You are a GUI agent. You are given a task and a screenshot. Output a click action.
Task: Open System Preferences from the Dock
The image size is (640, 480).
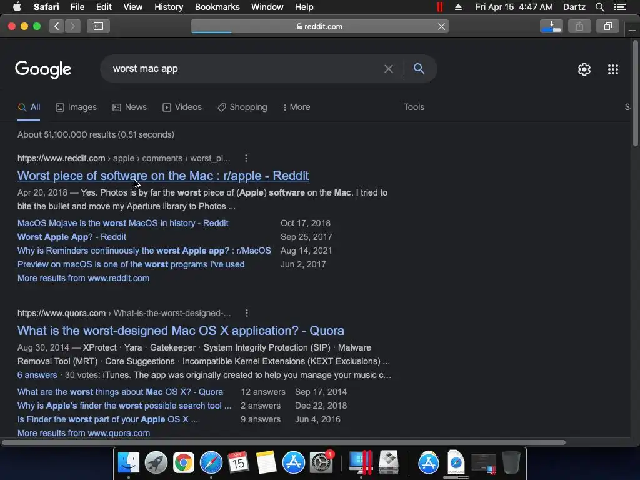point(321,462)
